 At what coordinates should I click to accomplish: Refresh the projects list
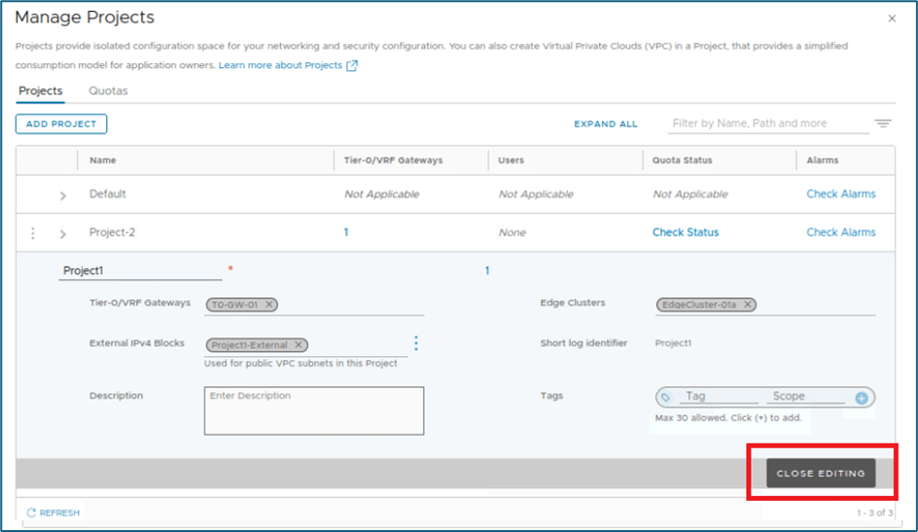click(53, 513)
